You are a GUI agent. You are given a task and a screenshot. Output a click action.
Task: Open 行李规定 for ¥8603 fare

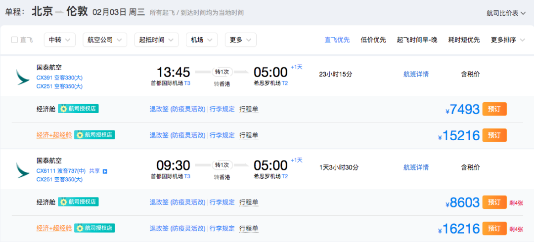[222, 202]
